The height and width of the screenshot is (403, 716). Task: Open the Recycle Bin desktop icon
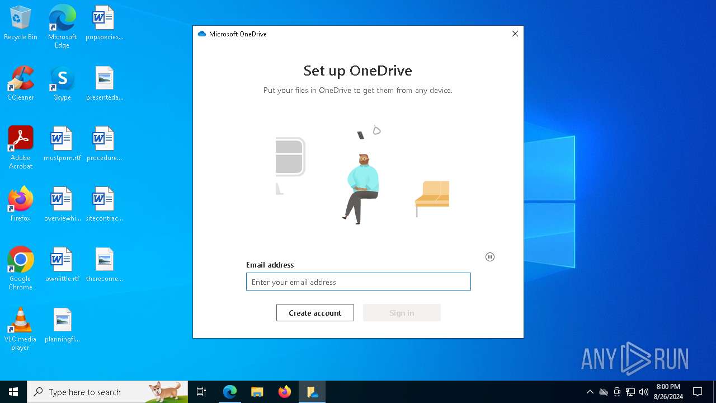[x=21, y=24]
